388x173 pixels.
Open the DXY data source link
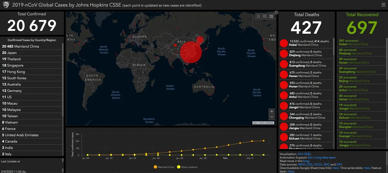(339, 165)
